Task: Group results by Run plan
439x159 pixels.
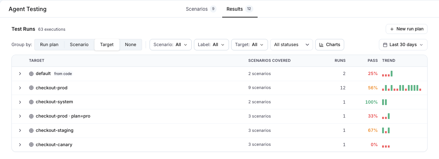Action: tap(49, 45)
